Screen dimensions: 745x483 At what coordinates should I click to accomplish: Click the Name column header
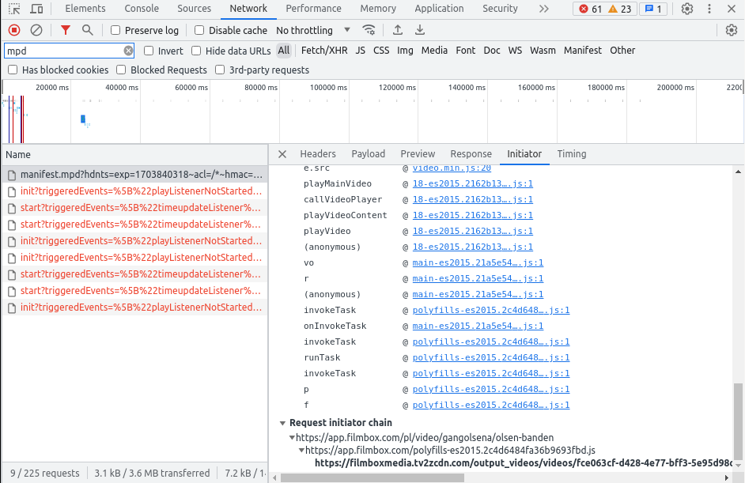point(134,155)
